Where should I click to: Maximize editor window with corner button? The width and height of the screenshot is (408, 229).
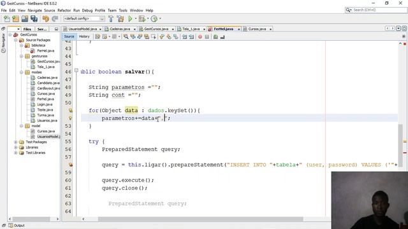click(404, 28)
